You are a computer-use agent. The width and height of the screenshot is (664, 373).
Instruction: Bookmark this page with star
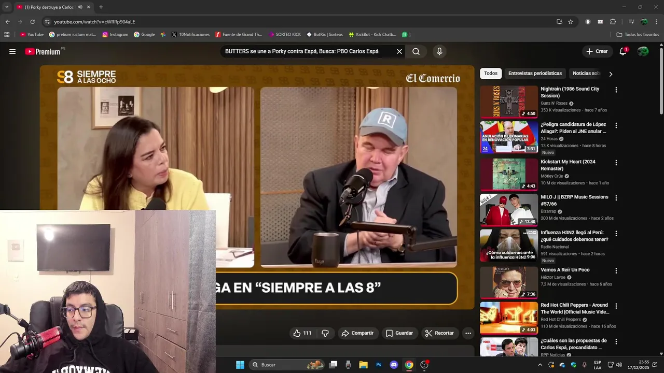tap(571, 22)
